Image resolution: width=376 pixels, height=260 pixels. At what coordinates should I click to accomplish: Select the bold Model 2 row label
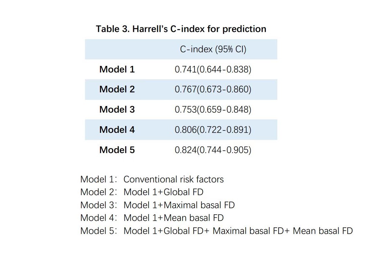pos(117,89)
